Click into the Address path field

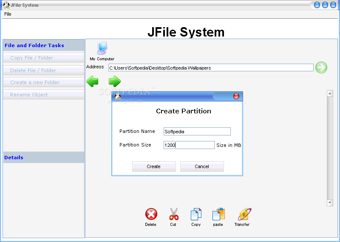211,68
